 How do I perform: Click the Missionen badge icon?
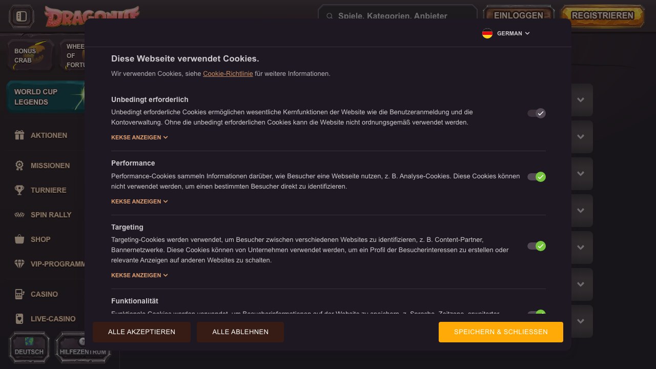[19, 166]
